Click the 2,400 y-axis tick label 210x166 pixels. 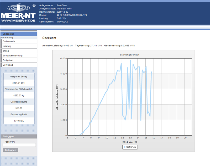(x=64, y=105)
